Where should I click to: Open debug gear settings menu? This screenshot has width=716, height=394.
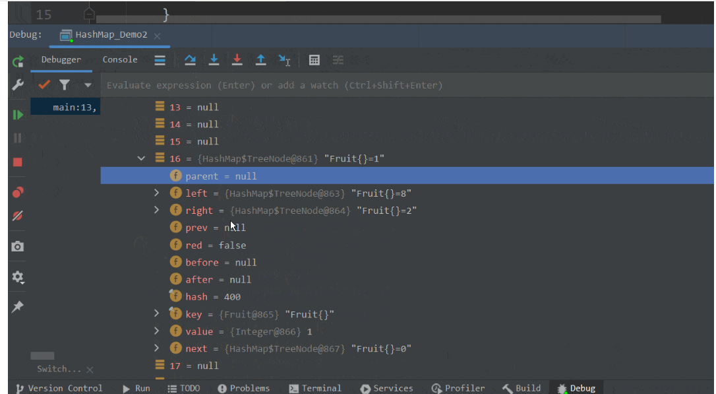[x=18, y=277]
